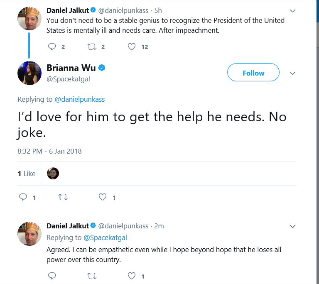Viewport: 319px width, 284px height.
Task: Open Brianna Wu's profile picture
Action: [x=29, y=73]
